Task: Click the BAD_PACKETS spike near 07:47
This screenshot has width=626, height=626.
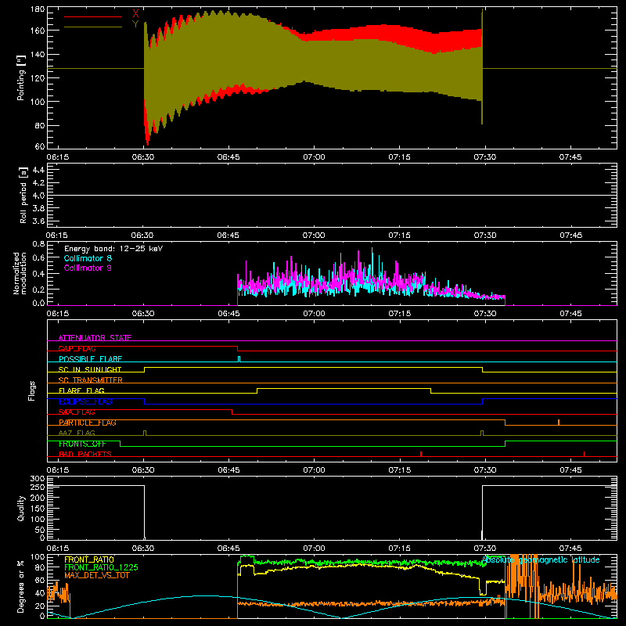Action: 584,454
